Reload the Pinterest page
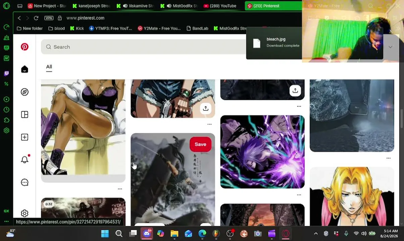This screenshot has width=404, height=241. [x=36, y=18]
